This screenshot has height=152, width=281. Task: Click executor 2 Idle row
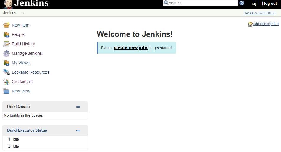[45, 146]
